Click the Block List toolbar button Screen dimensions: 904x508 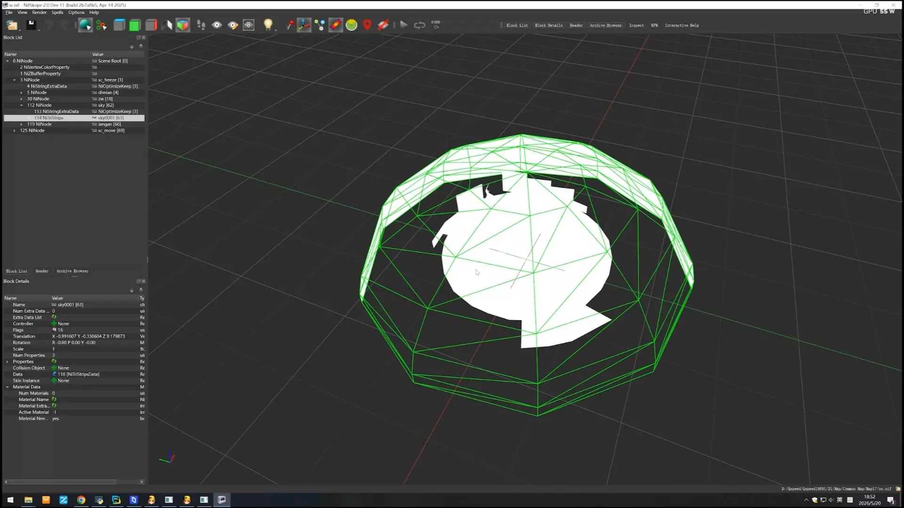[x=517, y=25]
